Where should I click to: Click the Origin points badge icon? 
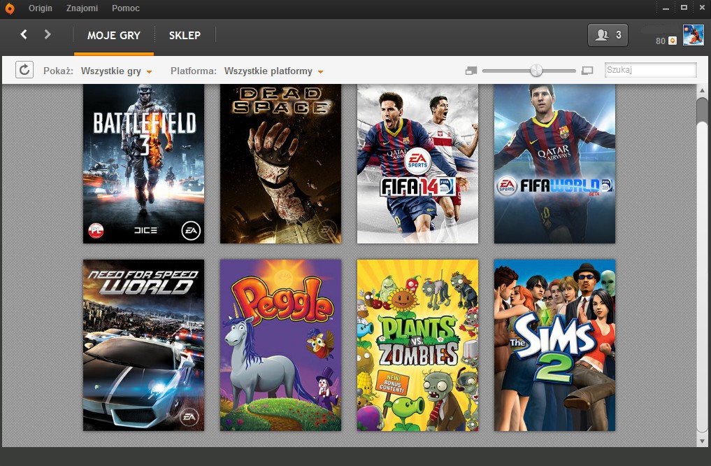(x=673, y=41)
